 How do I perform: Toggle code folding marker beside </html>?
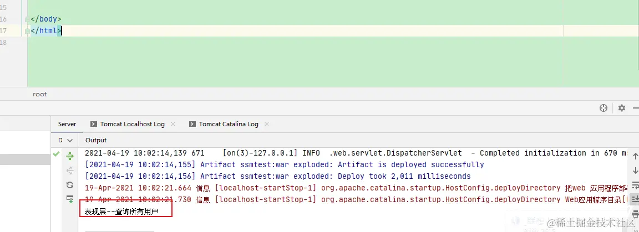click(27, 30)
